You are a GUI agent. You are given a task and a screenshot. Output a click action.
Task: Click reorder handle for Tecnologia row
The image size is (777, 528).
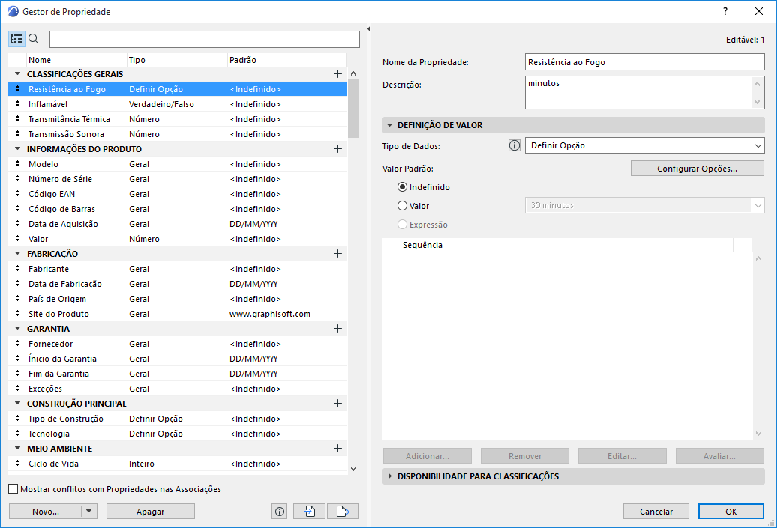click(18, 434)
